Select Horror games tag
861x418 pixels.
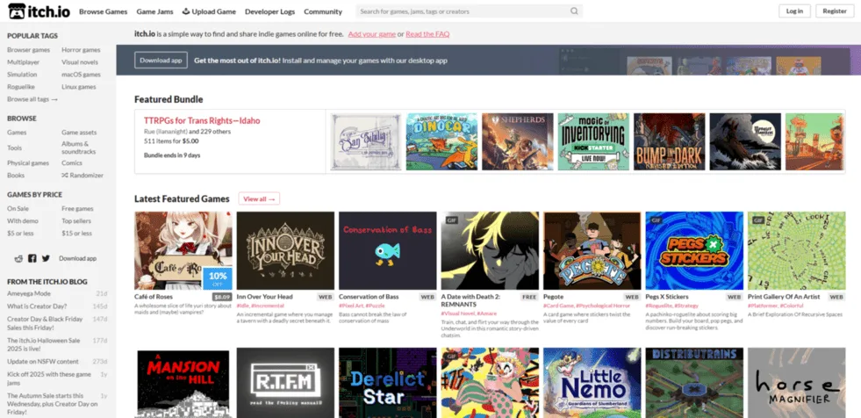tap(81, 50)
